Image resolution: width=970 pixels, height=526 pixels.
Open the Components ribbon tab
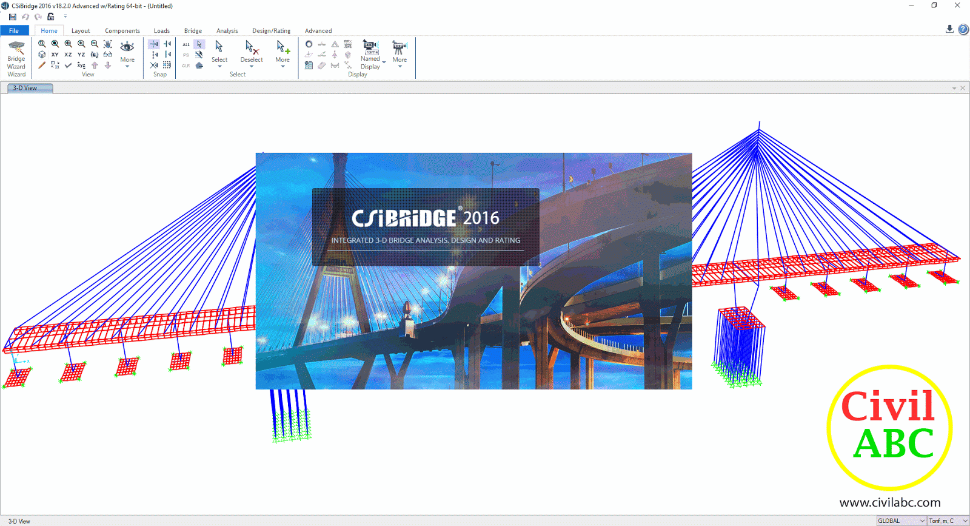click(x=122, y=30)
